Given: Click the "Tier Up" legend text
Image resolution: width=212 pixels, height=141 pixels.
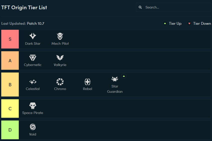Looking at the screenshot, I should (x=175, y=23).
